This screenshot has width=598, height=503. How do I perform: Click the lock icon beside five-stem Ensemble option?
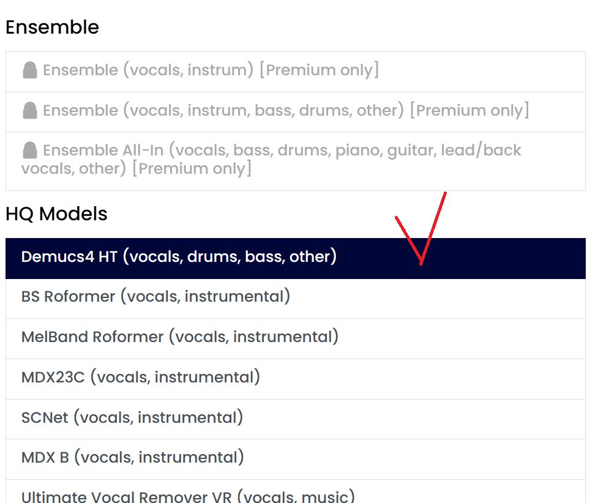29,111
